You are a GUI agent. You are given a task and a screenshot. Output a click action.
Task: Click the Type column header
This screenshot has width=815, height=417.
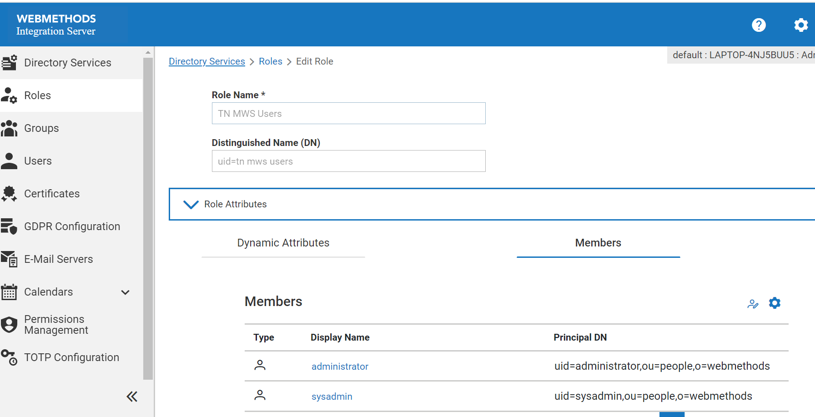(264, 337)
